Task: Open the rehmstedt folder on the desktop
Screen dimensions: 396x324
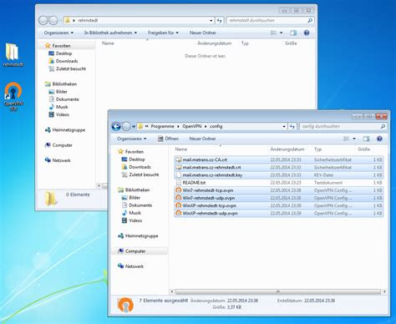Action: (13, 54)
